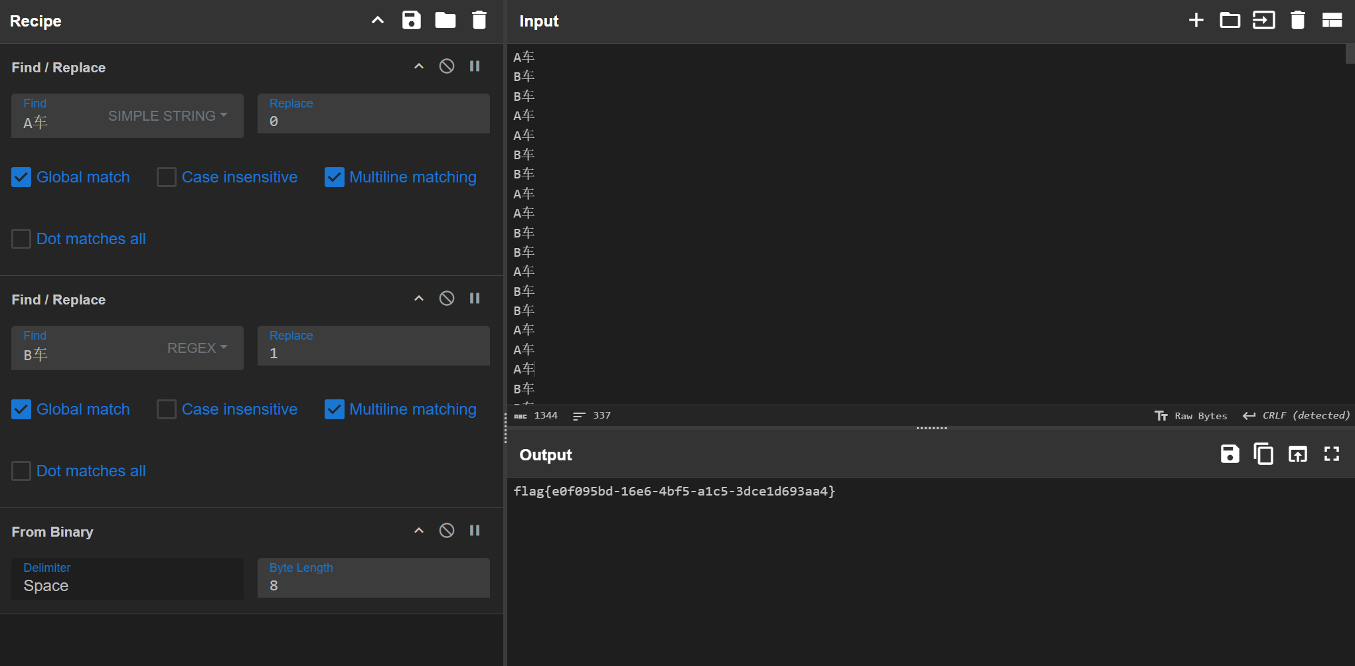Open file as input
The image size is (1355, 666).
[1264, 21]
